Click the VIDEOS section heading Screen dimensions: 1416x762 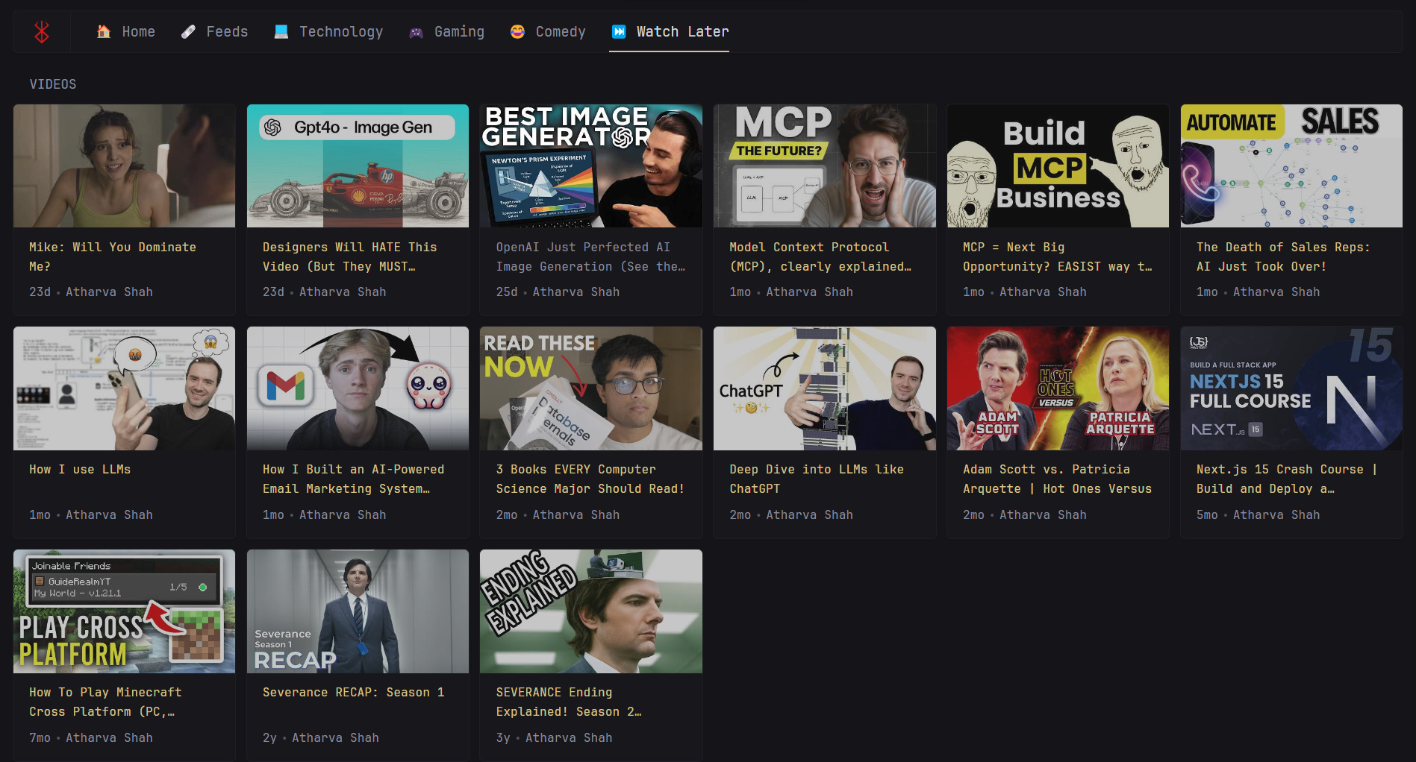coord(53,84)
